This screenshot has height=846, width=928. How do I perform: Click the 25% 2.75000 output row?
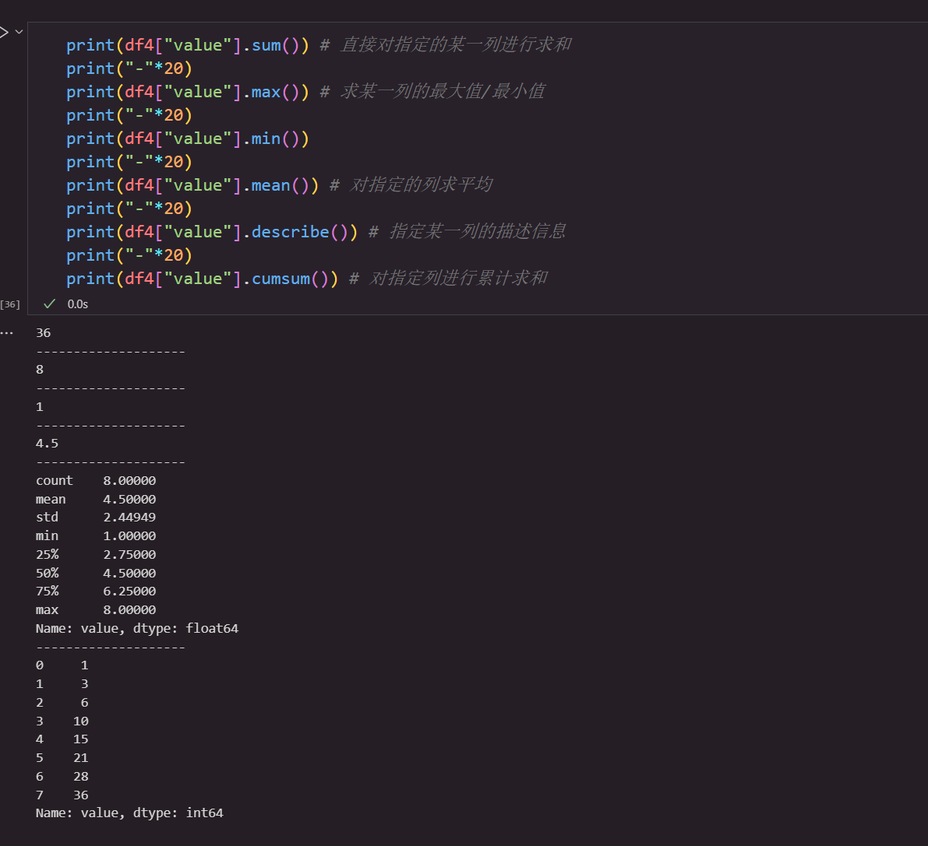click(96, 555)
